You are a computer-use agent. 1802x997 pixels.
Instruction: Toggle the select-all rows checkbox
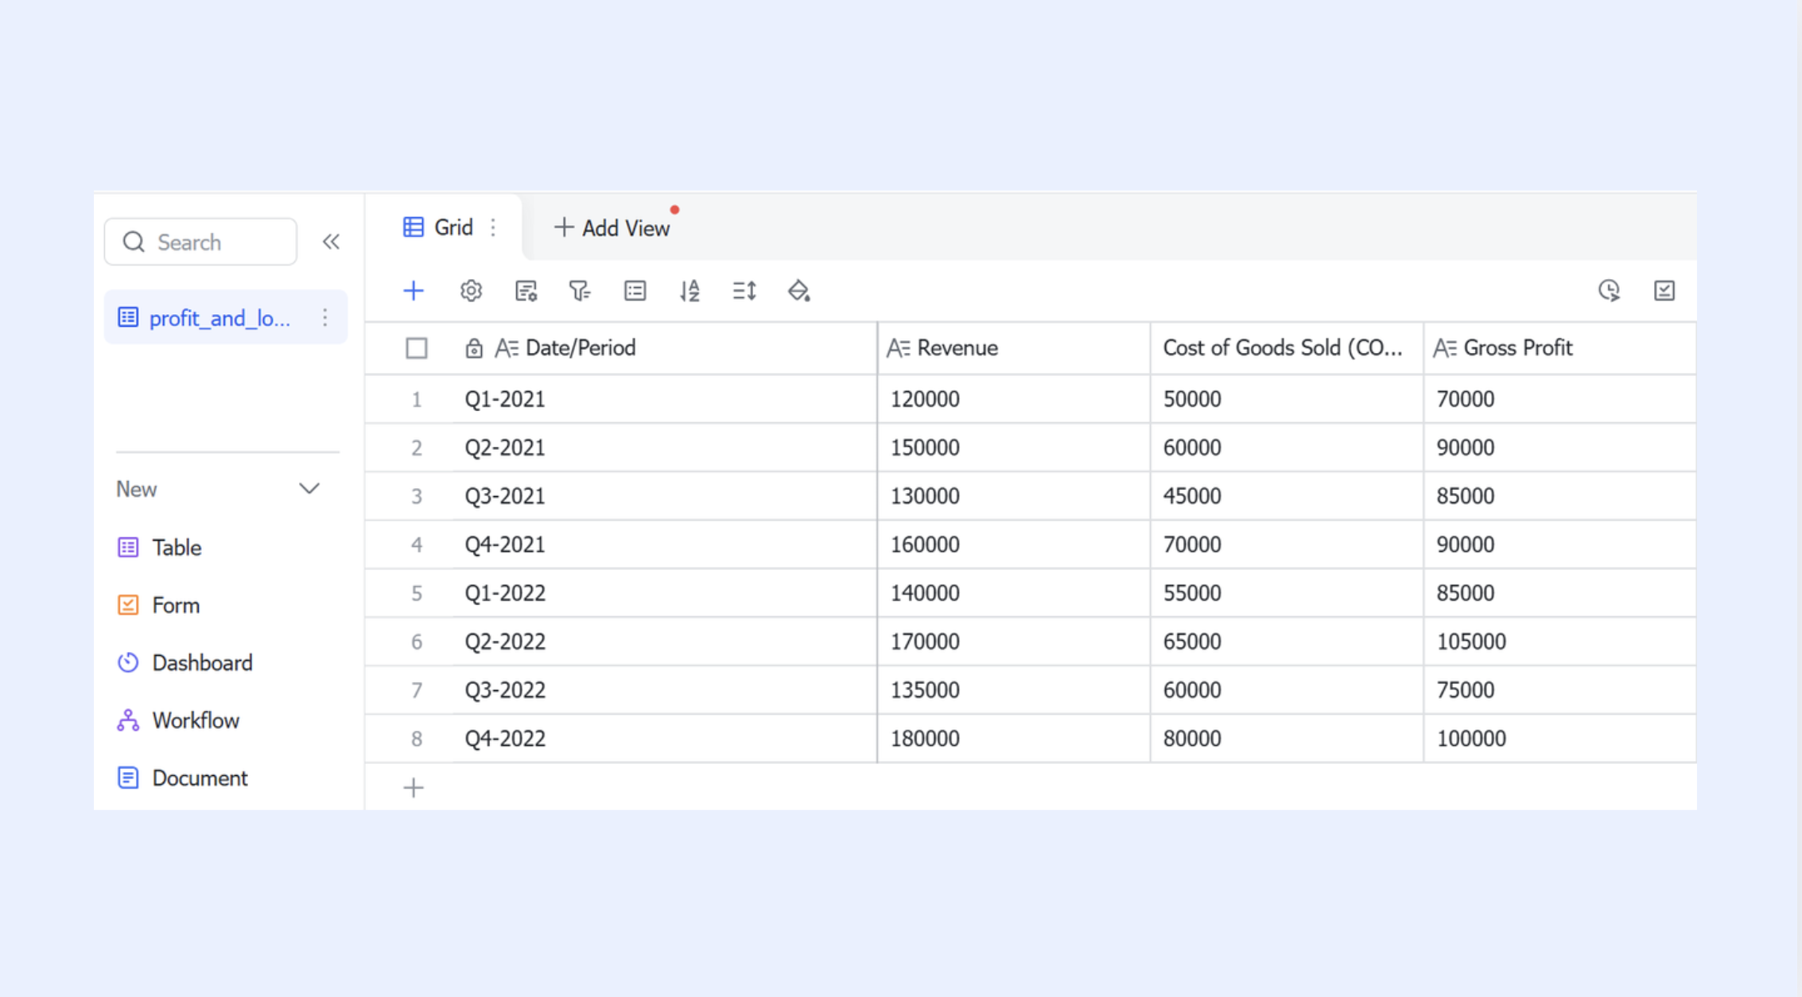point(417,348)
